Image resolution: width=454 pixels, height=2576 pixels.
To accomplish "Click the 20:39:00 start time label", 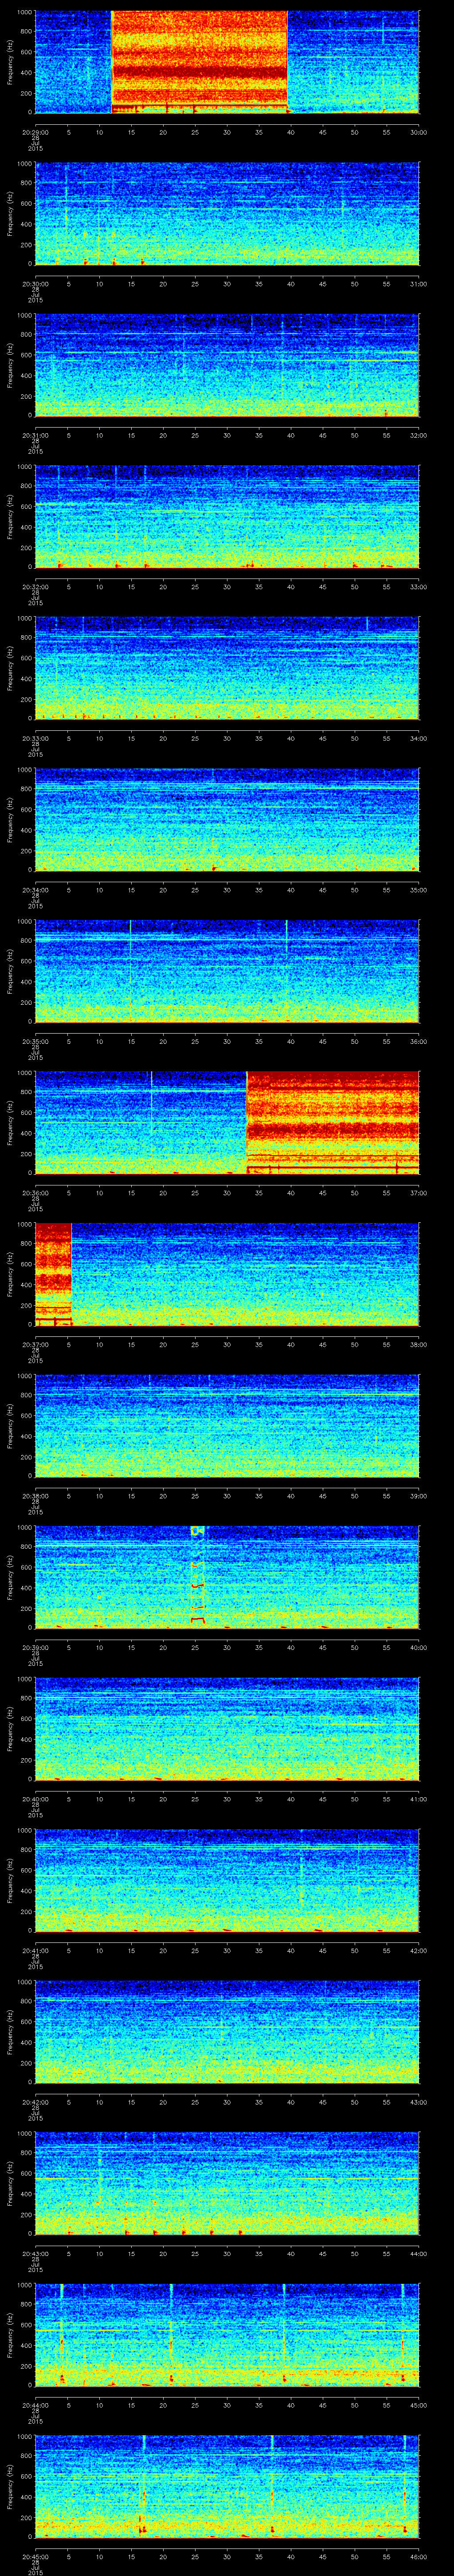I will pos(35,1647).
